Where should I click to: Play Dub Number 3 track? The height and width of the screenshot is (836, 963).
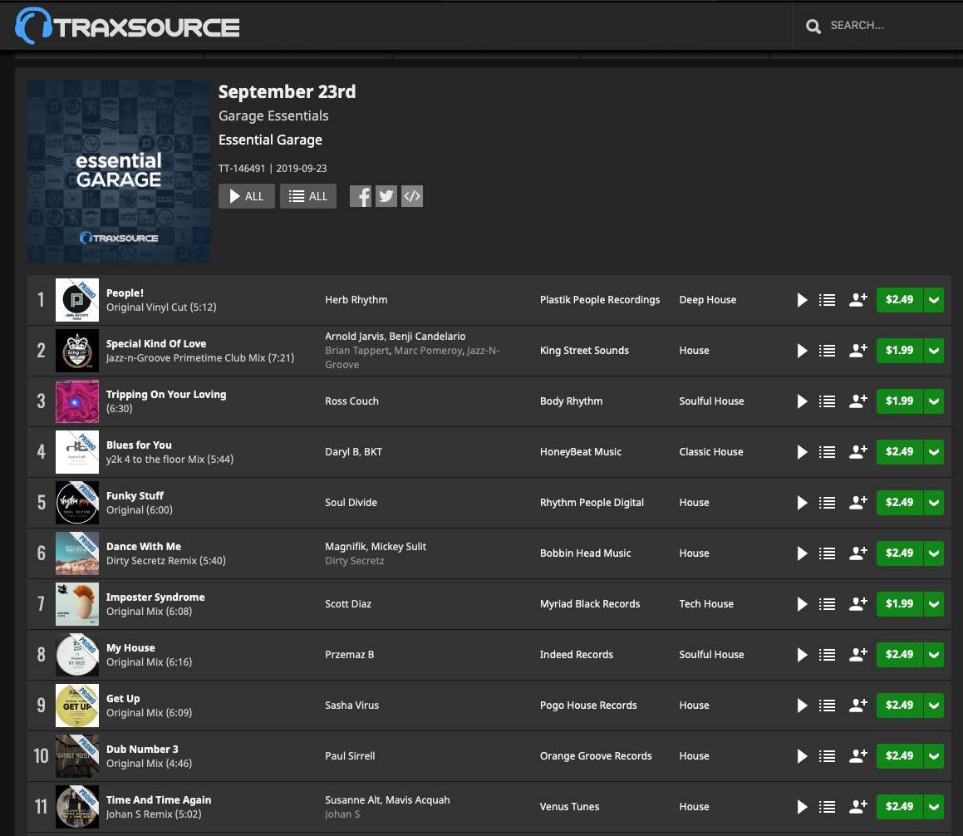click(802, 756)
